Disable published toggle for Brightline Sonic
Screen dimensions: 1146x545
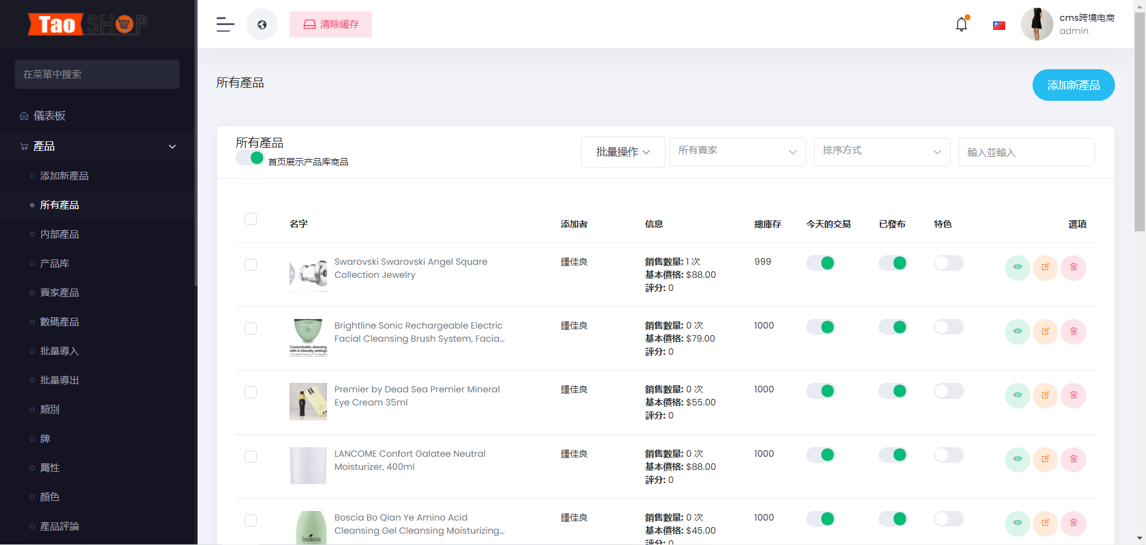point(893,327)
